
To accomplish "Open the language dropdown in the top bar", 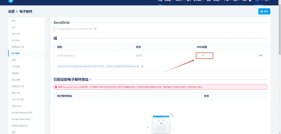I will (x=268, y=1).
